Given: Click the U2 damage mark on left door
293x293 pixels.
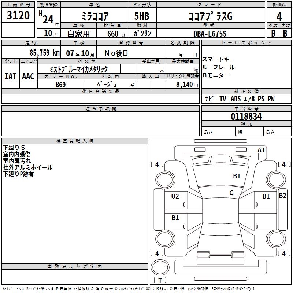Looking at the screenshot, I should [x=175, y=196].
